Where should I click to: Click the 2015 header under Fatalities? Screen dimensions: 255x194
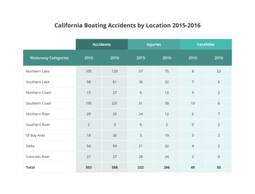pos(193,58)
